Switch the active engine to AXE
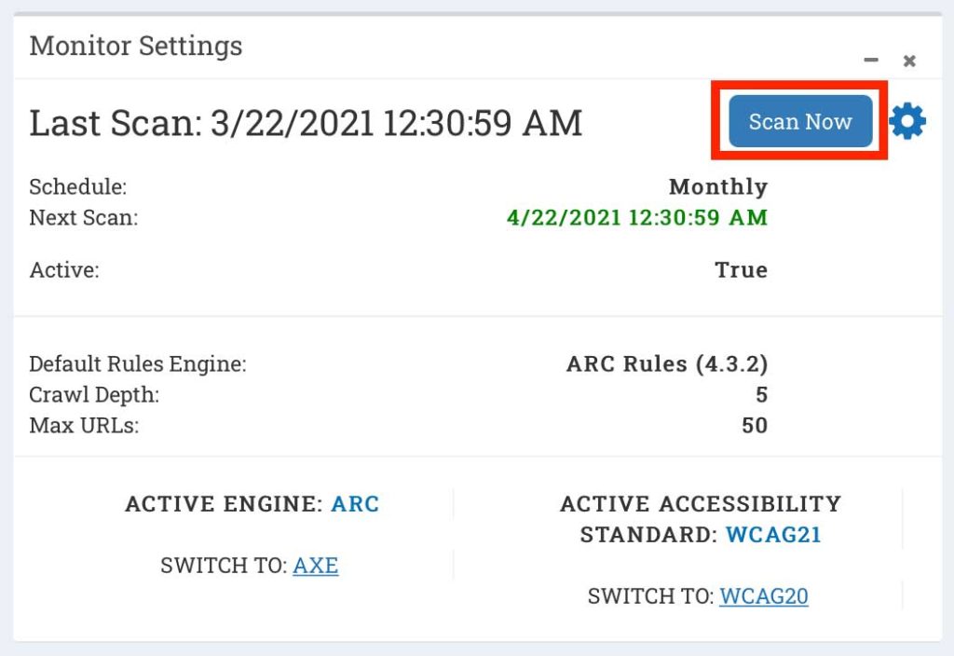Screen dimensions: 954x656 click(316, 566)
